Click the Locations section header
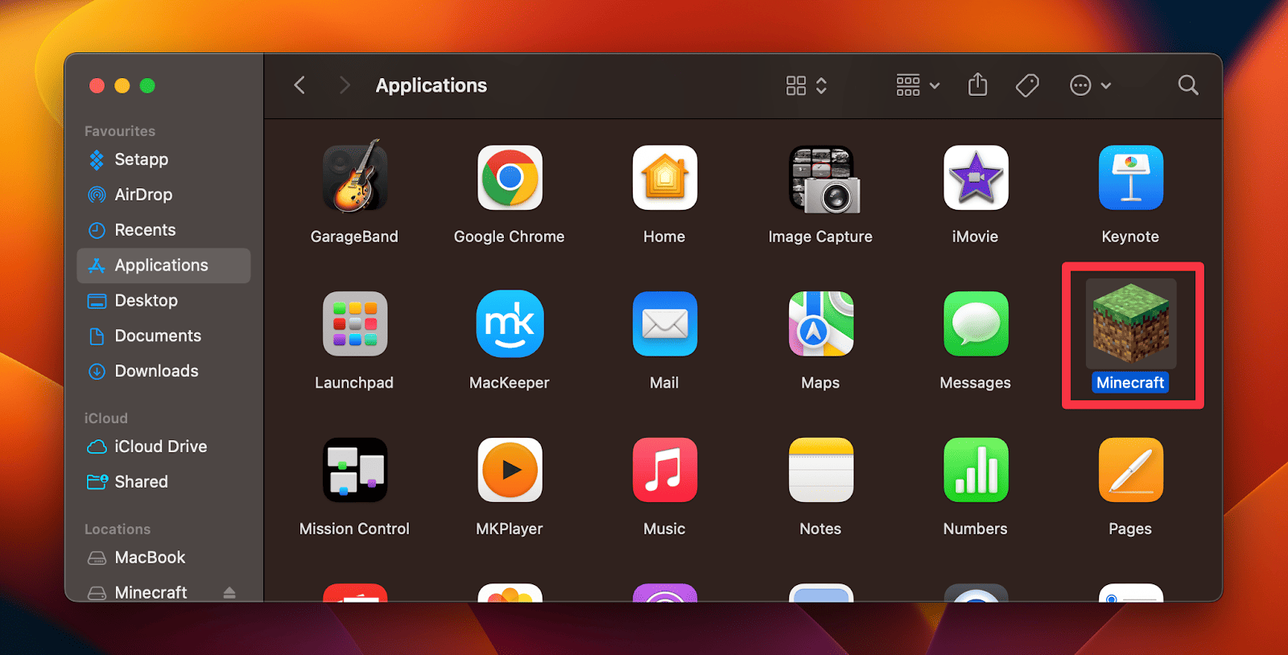This screenshot has width=1288, height=655. pyautogui.click(x=118, y=529)
